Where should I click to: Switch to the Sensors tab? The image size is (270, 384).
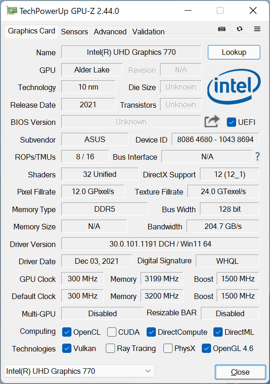(74, 32)
